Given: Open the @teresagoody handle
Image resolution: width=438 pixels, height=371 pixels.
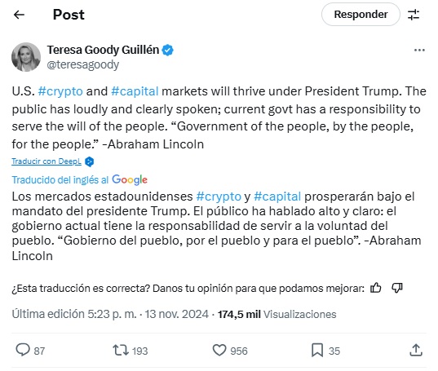Looking at the screenshot, I should [83, 64].
